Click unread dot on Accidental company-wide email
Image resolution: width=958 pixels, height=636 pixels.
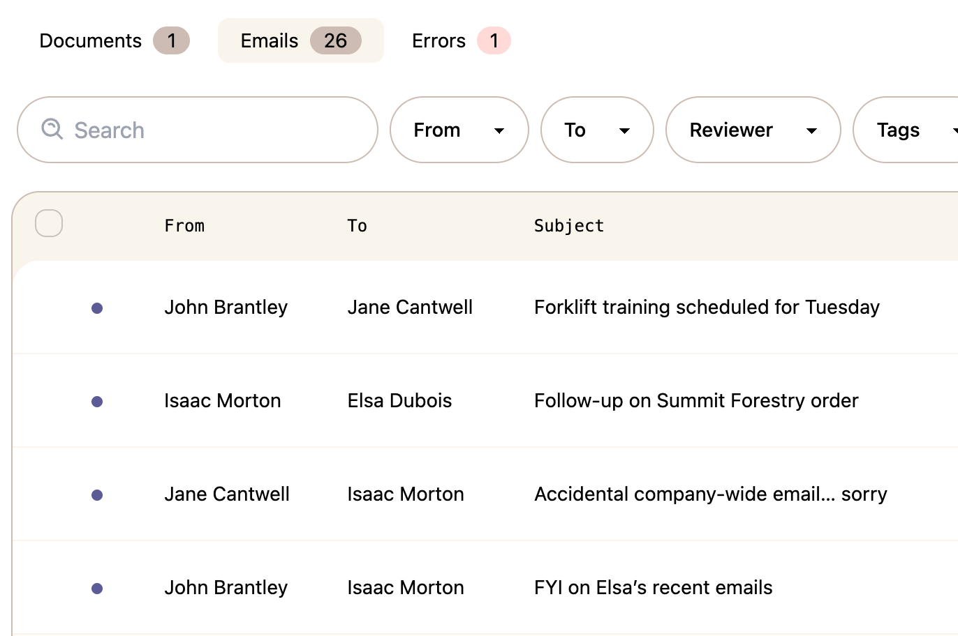click(97, 494)
